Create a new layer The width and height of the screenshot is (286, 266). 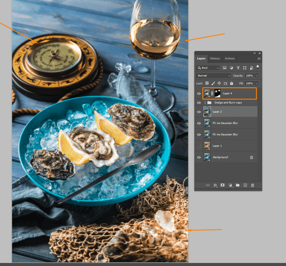pos(245,185)
